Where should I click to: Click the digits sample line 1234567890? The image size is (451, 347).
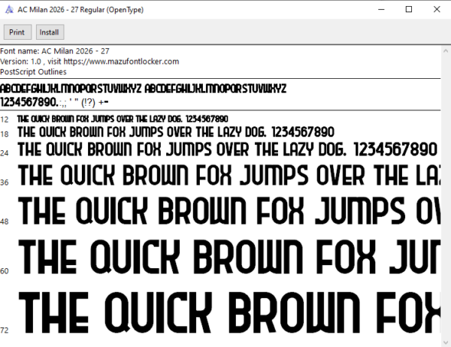pyautogui.click(x=54, y=102)
